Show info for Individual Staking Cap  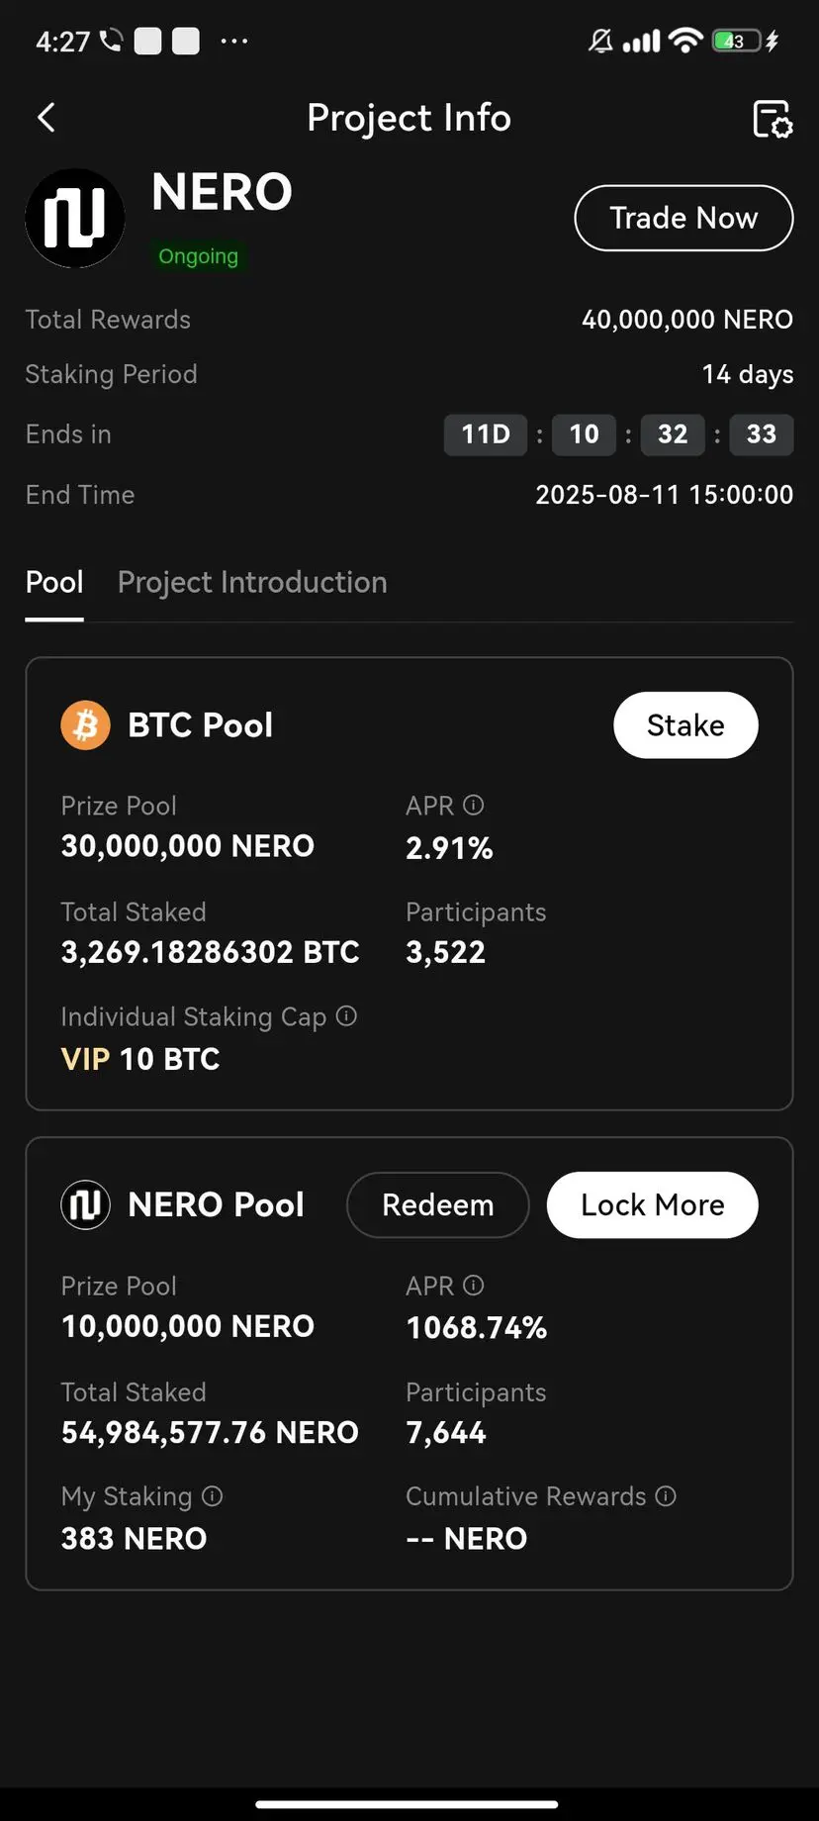pos(346,1016)
